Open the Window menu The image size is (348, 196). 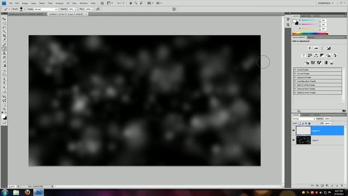[x=84, y=3]
